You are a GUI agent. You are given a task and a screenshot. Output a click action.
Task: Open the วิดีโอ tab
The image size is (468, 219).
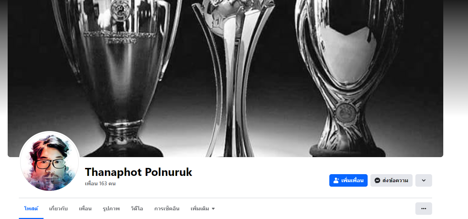[x=137, y=209]
